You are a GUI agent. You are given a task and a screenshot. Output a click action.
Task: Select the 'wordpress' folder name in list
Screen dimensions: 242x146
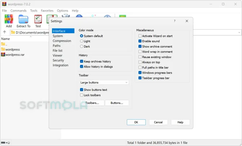click(x=13, y=49)
